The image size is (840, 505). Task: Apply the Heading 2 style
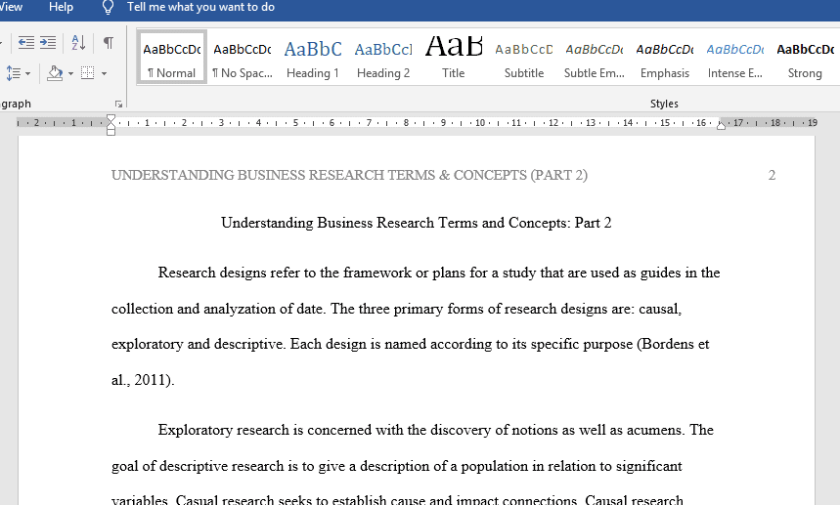pos(383,58)
